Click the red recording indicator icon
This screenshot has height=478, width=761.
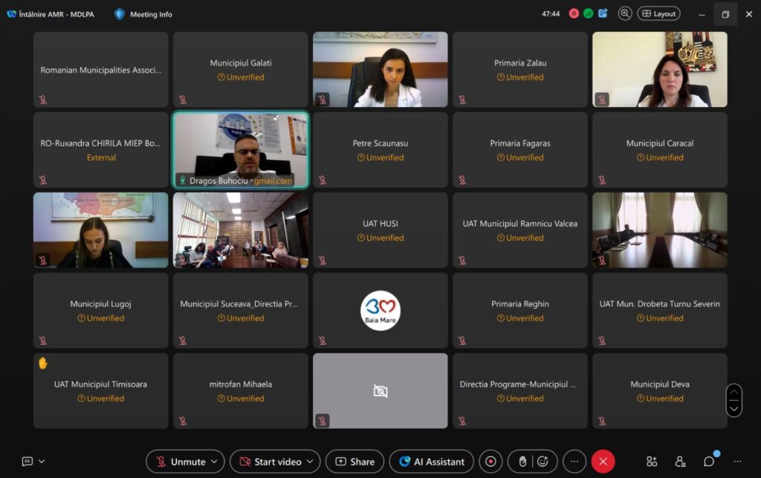tap(574, 13)
